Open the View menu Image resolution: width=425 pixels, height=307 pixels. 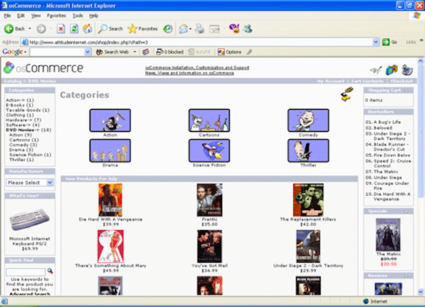pyautogui.click(x=36, y=16)
